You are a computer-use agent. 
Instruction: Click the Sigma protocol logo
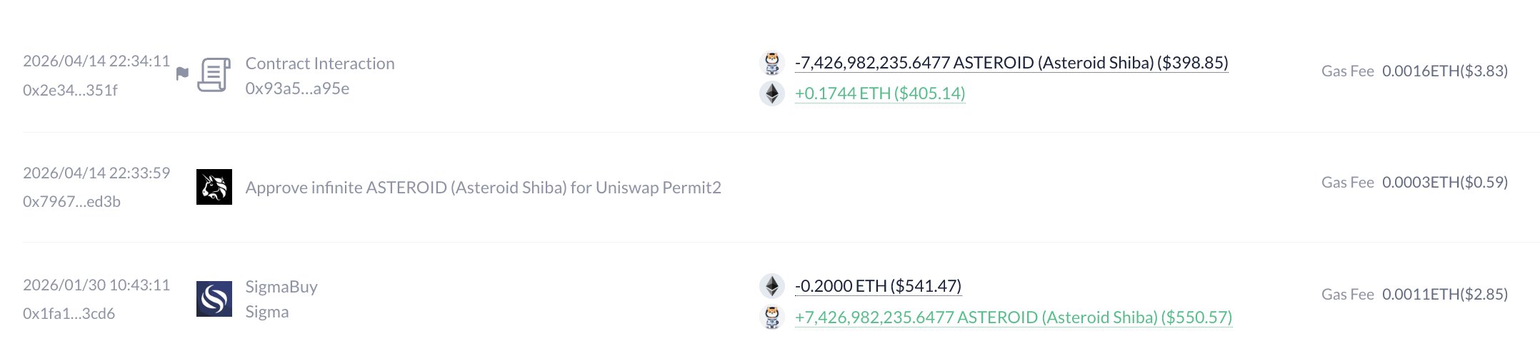pos(214,299)
